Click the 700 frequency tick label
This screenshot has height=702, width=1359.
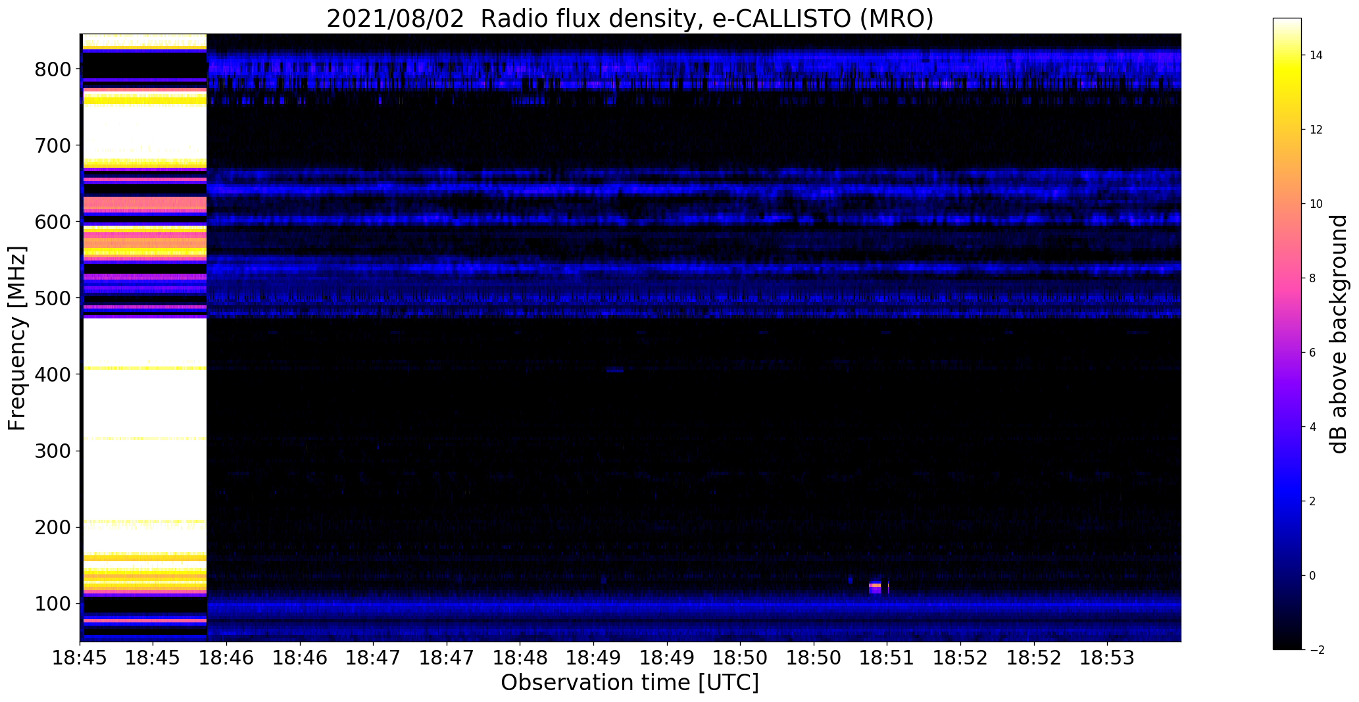[54, 145]
